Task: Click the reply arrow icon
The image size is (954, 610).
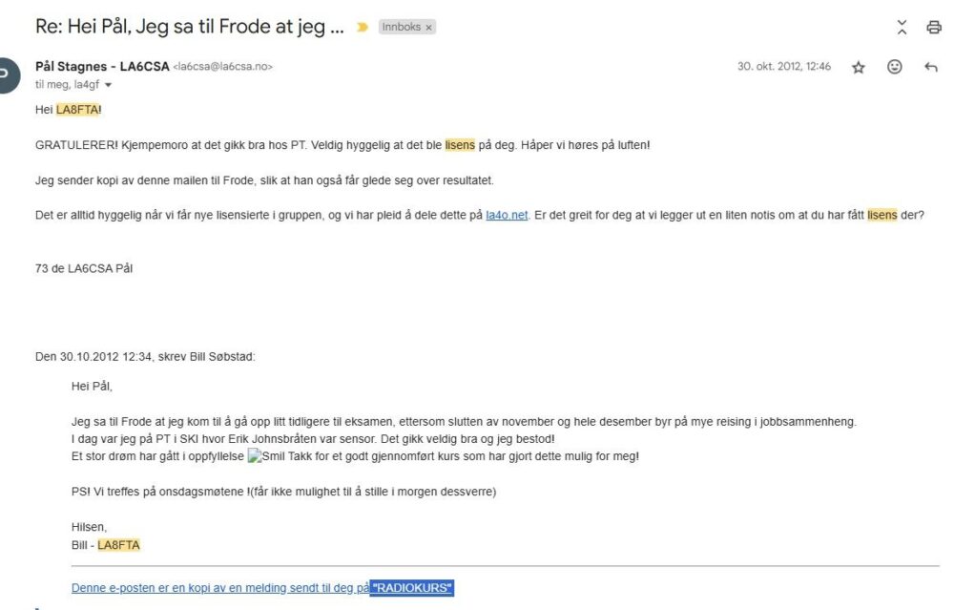Action: coord(931,68)
